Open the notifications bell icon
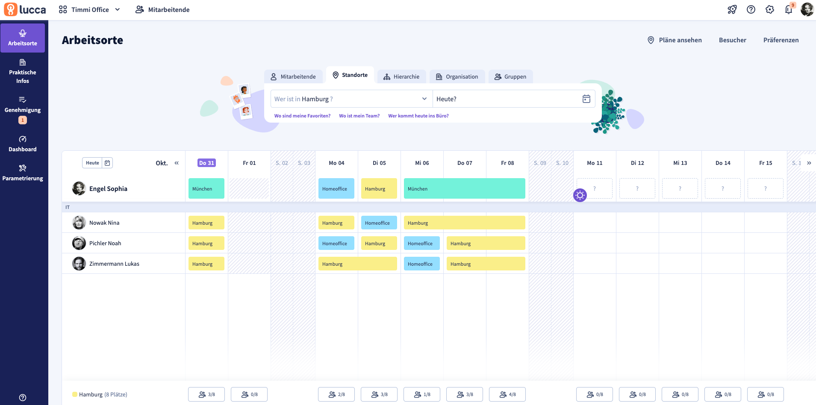The width and height of the screenshot is (816, 405). [789, 9]
